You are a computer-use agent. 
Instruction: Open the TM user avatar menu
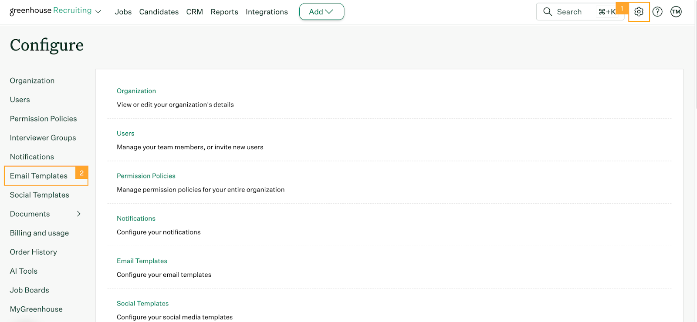click(x=676, y=12)
